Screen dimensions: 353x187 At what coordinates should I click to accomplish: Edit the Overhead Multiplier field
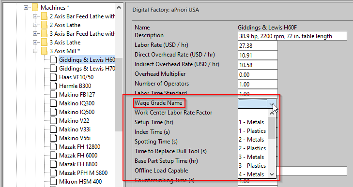pos(258,74)
